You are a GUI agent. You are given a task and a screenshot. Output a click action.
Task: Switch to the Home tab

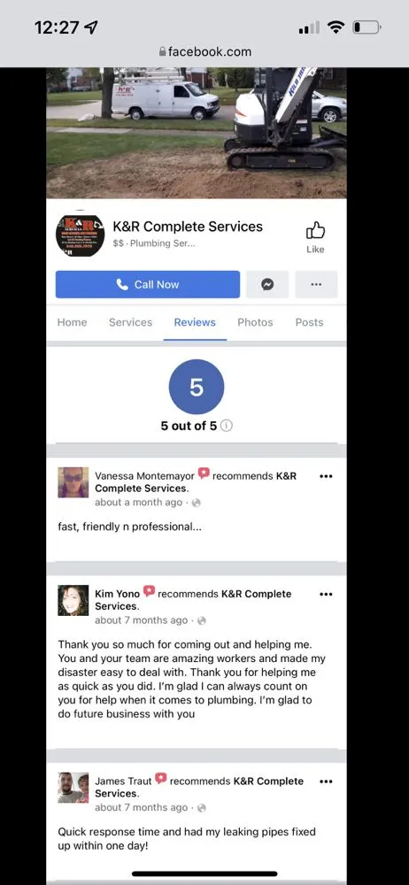(73, 322)
